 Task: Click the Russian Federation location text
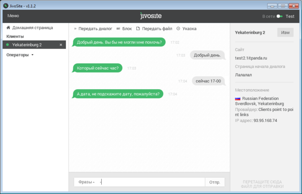pyautogui.click(x=260, y=98)
